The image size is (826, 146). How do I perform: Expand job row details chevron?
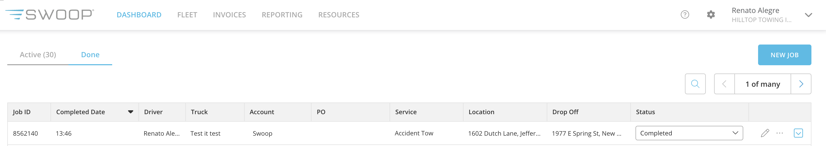click(798, 133)
